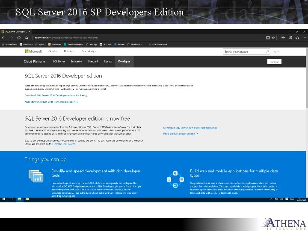This screenshot has width=308, height=231.
Task: Expand the Cloud Platform dropdown
Action: [35, 62]
